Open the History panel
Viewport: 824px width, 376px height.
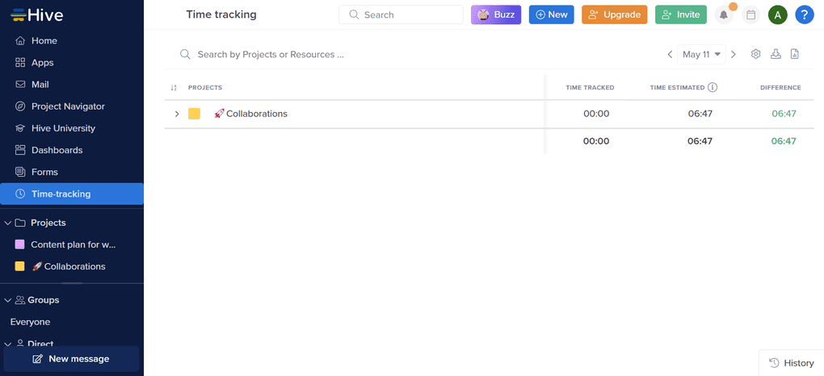click(x=792, y=363)
